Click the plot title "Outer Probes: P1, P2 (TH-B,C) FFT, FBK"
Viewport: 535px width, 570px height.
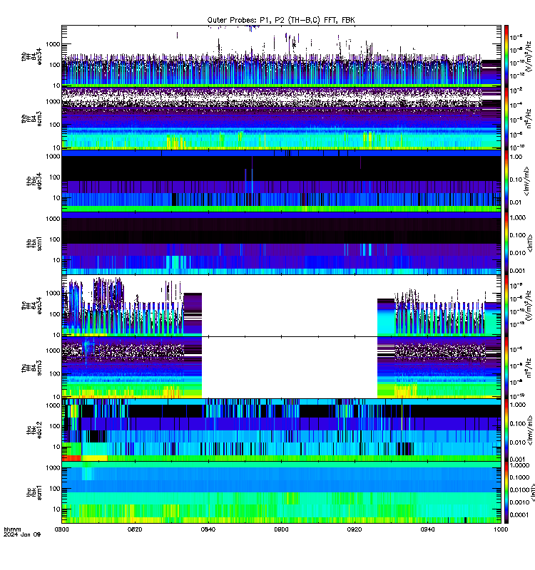click(281, 20)
